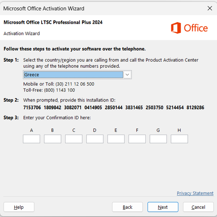Click the 'Enter your Confirmation ID here' text
Viewport: 217px width, 217px height.
tap(57, 118)
